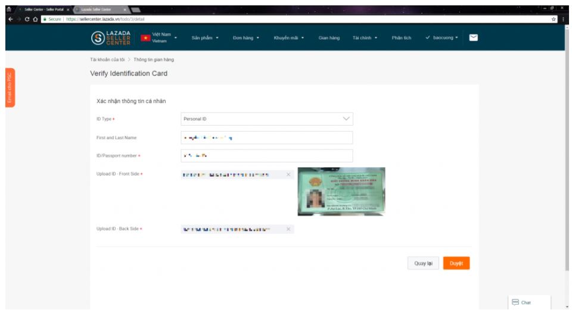Expand the Đơn hàng menu
This screenshot has height=316, width=572.
245,38
